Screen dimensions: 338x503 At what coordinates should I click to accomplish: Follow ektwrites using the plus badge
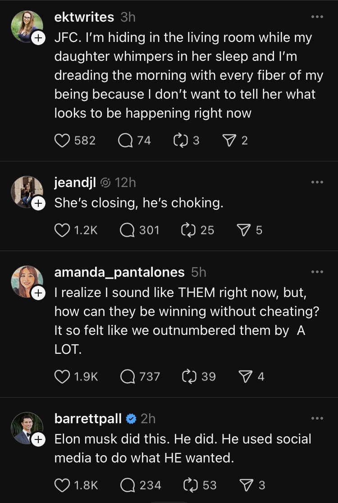[38, 39]
